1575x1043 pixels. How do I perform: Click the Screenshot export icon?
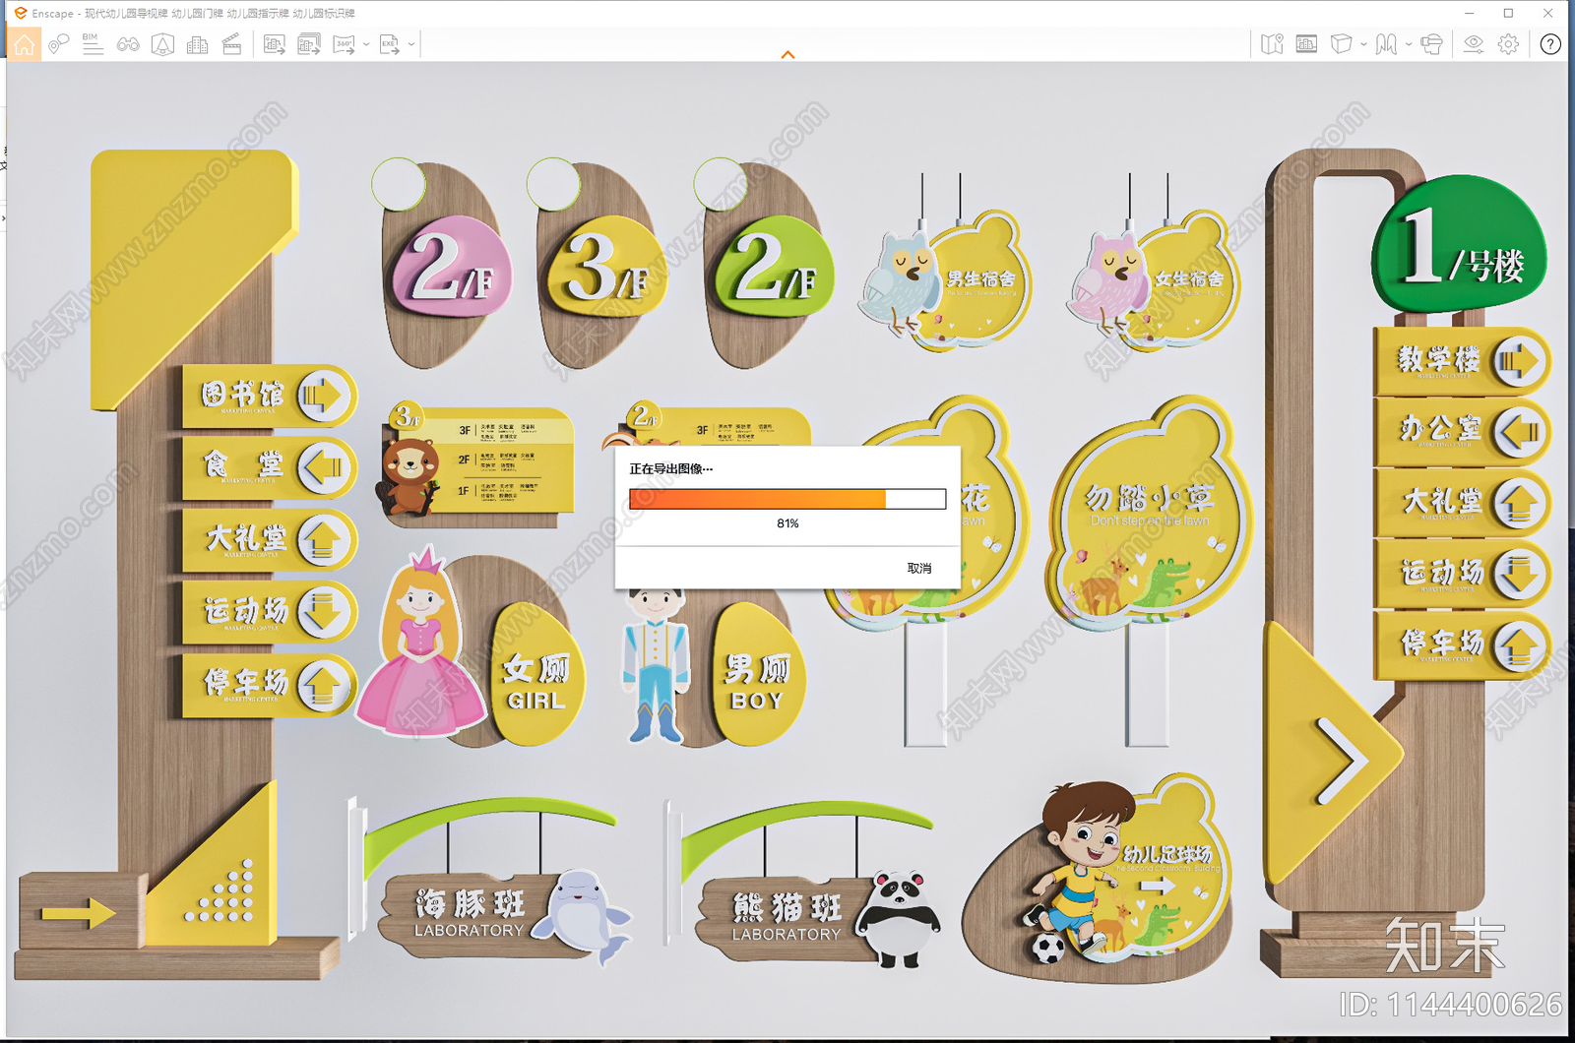pyautogui.click(x=275, y=44)
